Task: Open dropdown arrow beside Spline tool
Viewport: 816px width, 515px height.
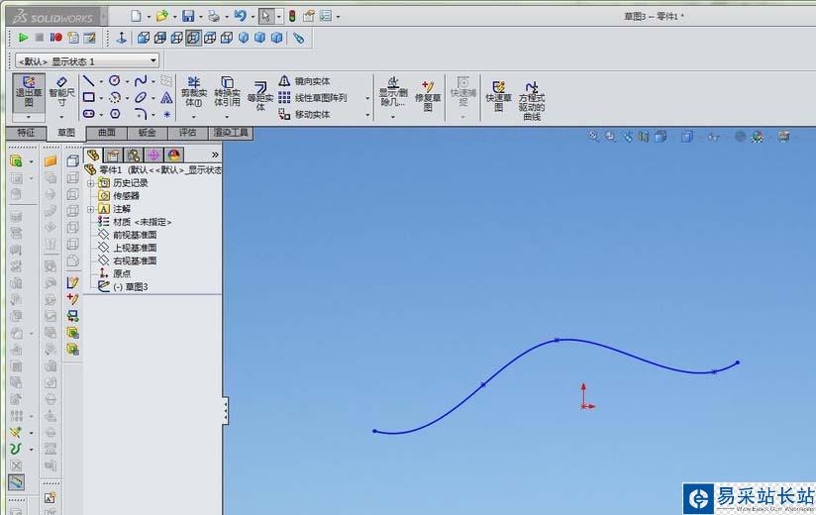Action: 153,81
